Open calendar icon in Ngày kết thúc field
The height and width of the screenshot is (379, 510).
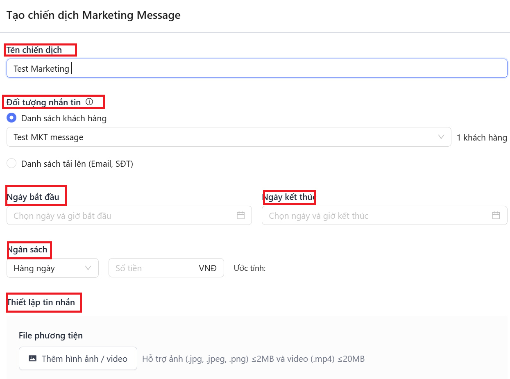click(496, 216)
